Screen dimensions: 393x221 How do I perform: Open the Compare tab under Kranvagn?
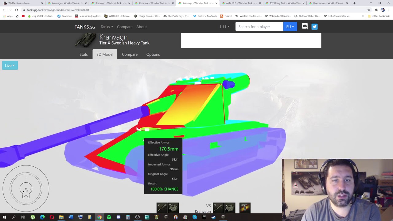pos(130,54)
